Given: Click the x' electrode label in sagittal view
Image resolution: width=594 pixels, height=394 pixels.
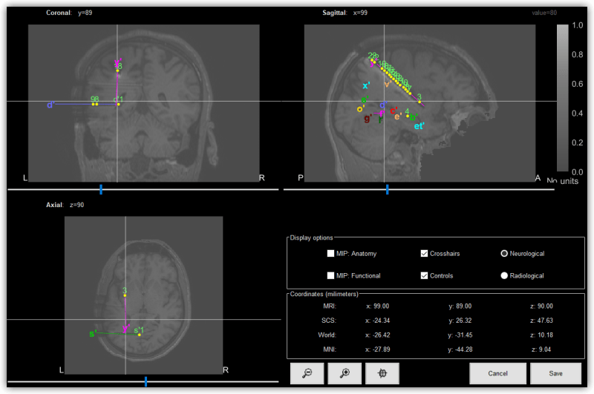Looking at the screenshot, I should pyautogui.click(x=366, y=86).
